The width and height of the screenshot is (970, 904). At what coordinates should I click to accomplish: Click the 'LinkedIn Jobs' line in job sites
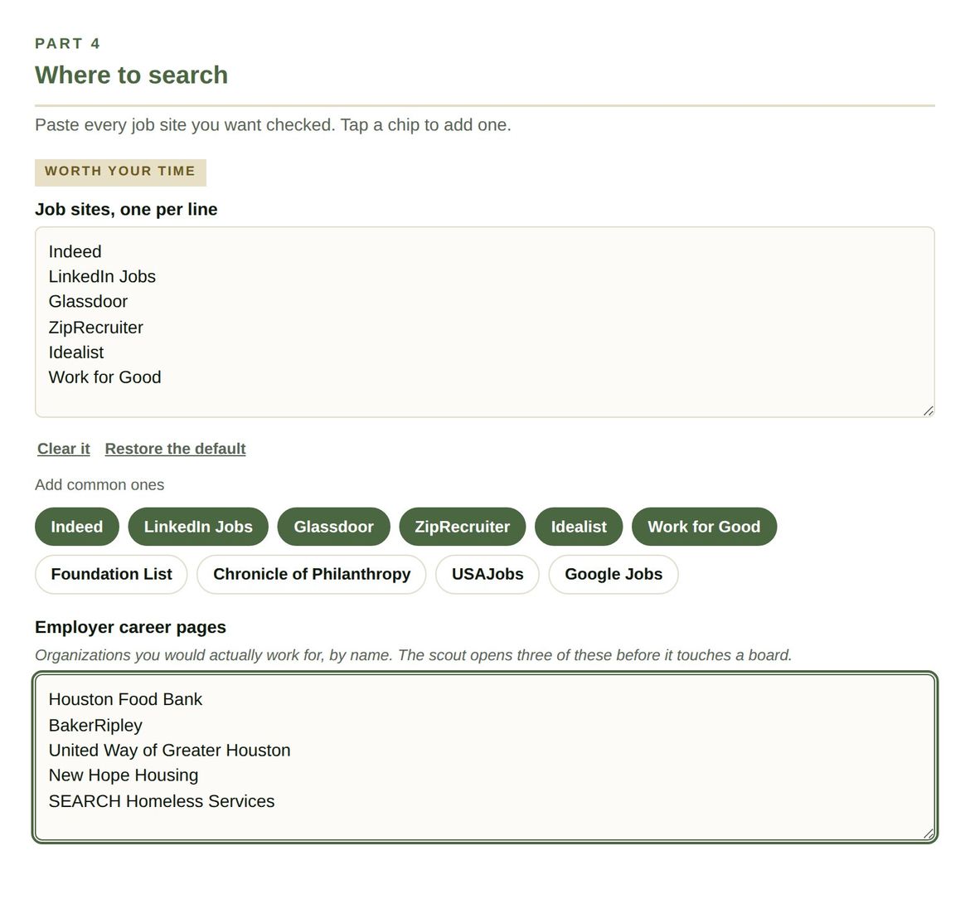click(x=102, y=276)
